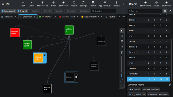Click the Update button
This screenshot has height=97, width=173.
tap(117, 4)
